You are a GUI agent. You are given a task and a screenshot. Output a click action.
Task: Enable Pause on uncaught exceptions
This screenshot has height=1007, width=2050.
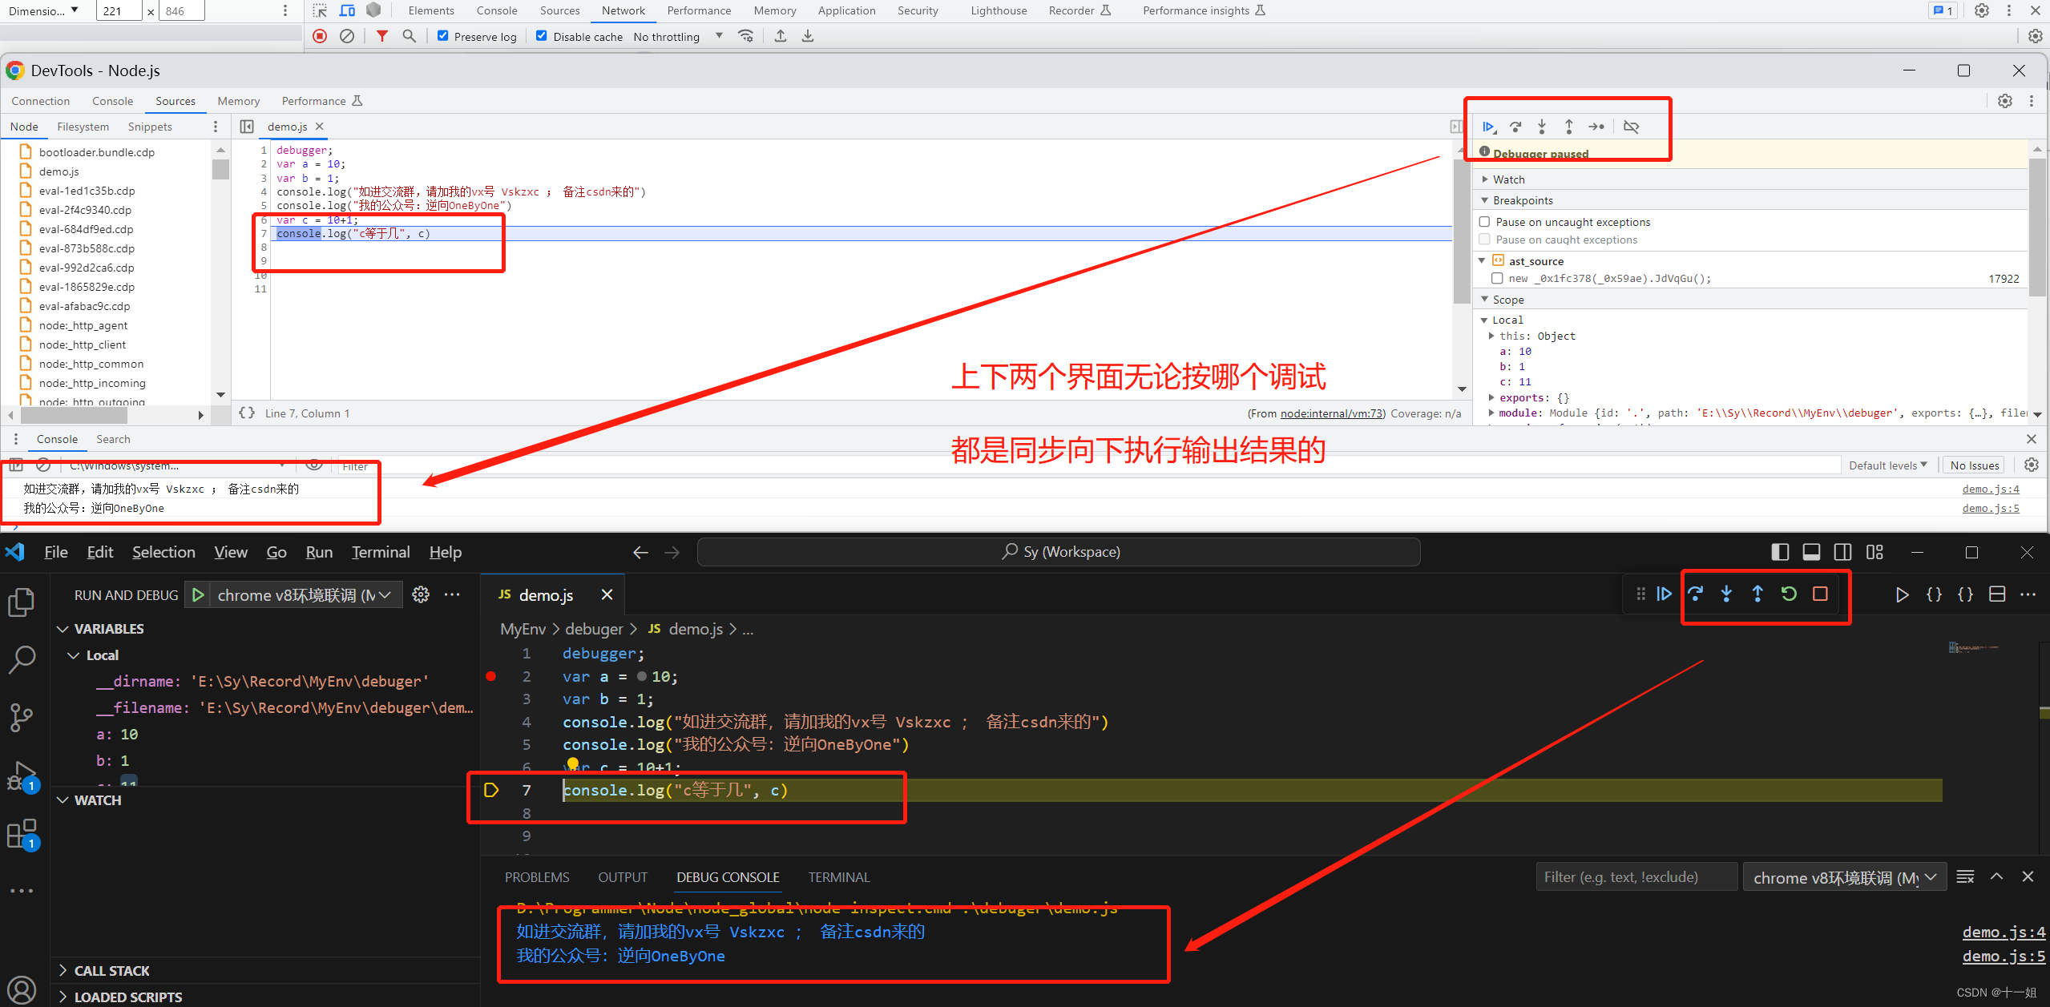click(x=1485, y=221)
